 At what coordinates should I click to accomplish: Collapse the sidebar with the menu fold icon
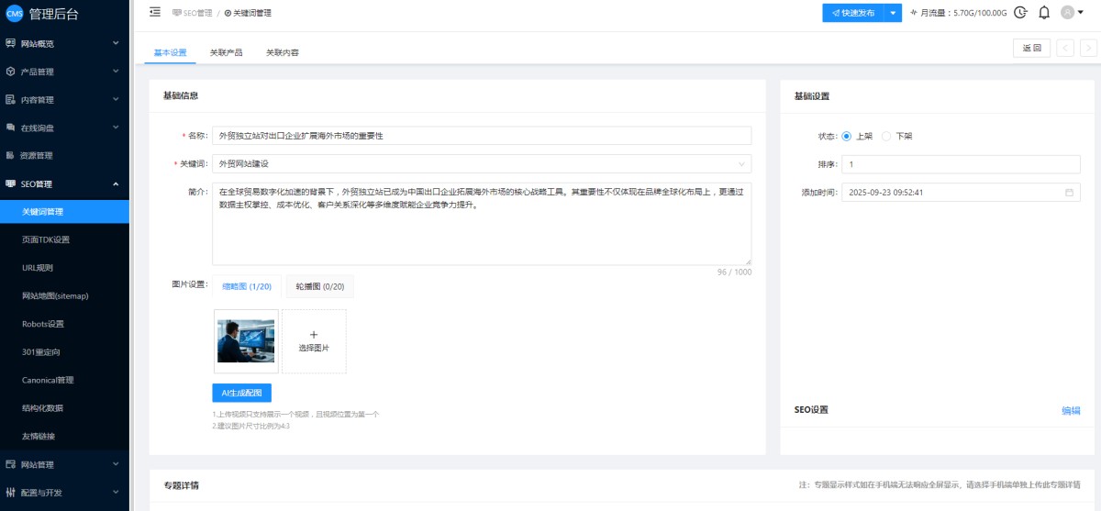click(x=154, y=12)
